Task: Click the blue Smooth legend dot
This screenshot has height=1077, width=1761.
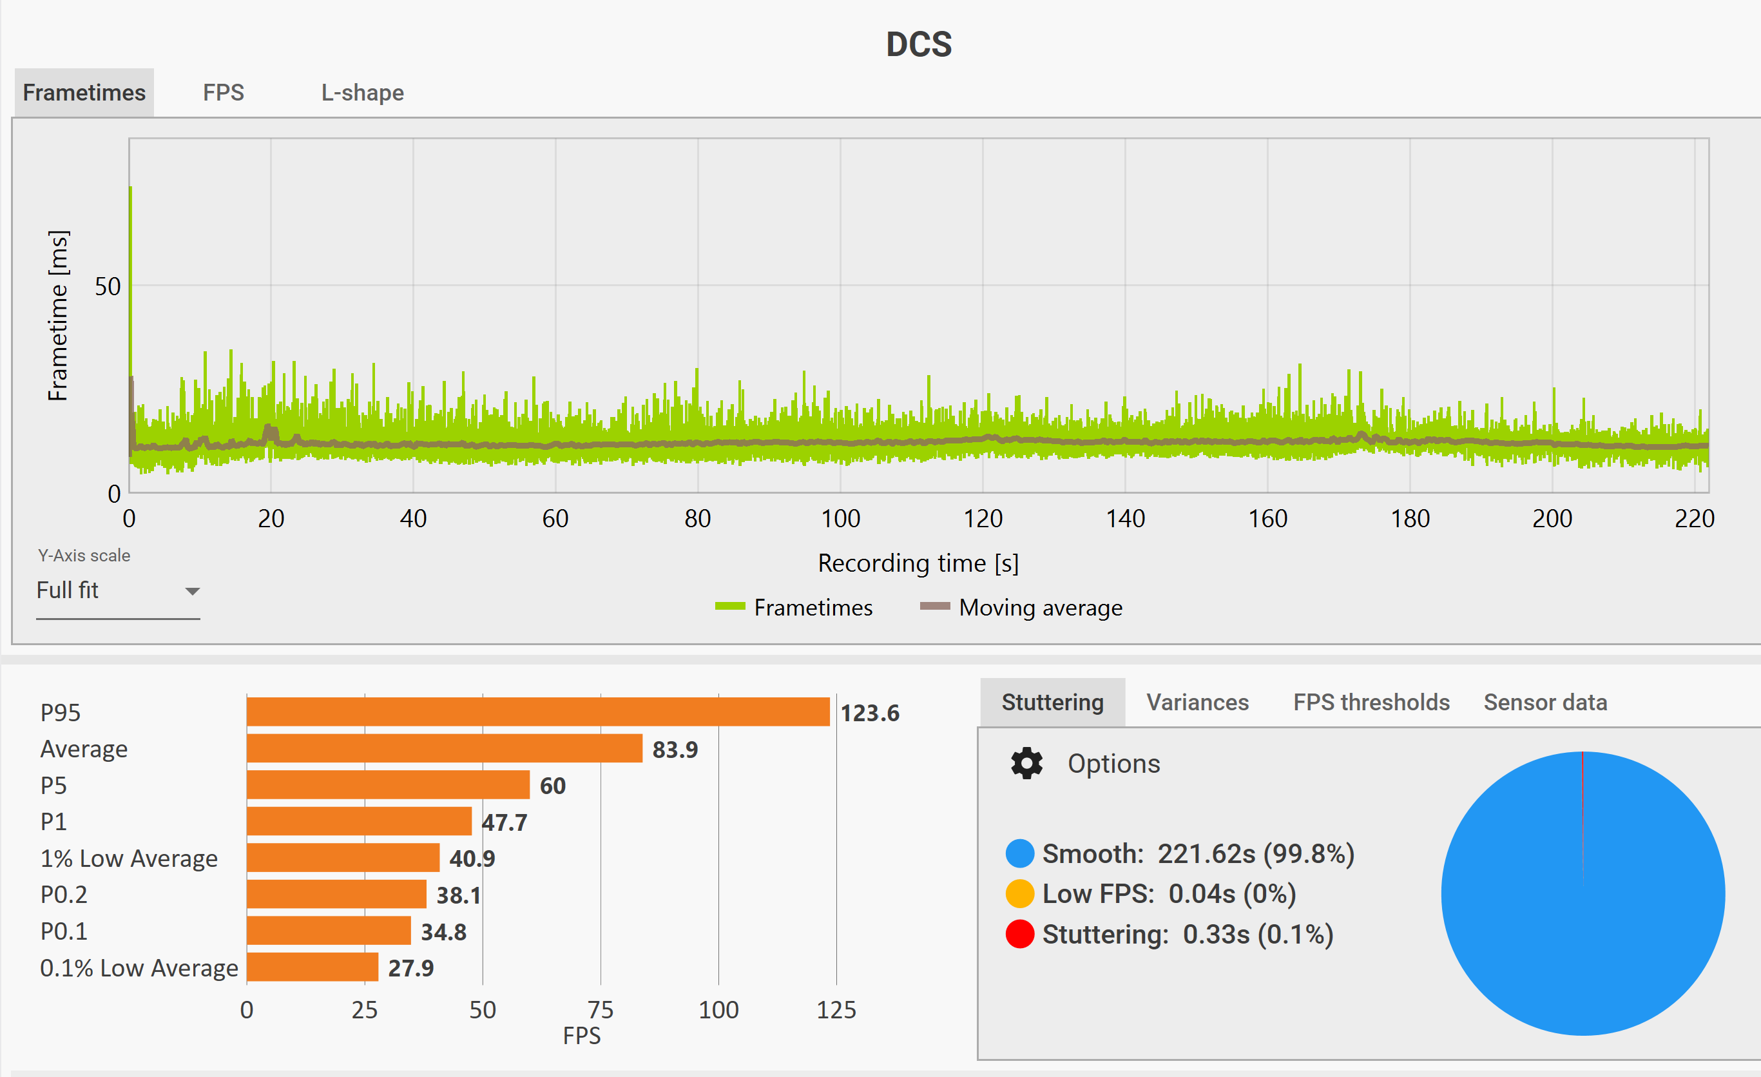Action: tap(1020, 853)
